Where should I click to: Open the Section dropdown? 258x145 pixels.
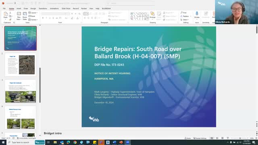point(33,20)
